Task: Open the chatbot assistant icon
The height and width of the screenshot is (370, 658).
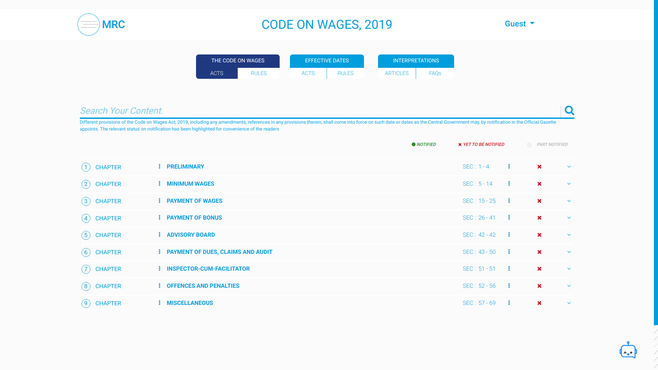Action: pos(628,350)
